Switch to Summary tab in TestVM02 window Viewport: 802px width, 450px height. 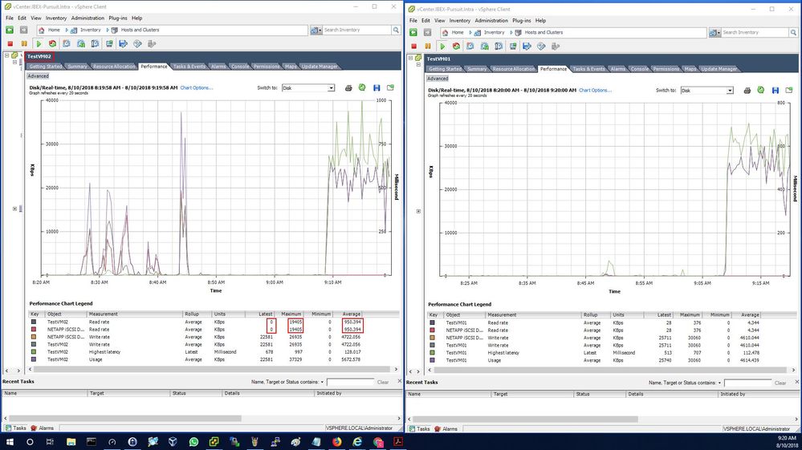click(77, 67)
